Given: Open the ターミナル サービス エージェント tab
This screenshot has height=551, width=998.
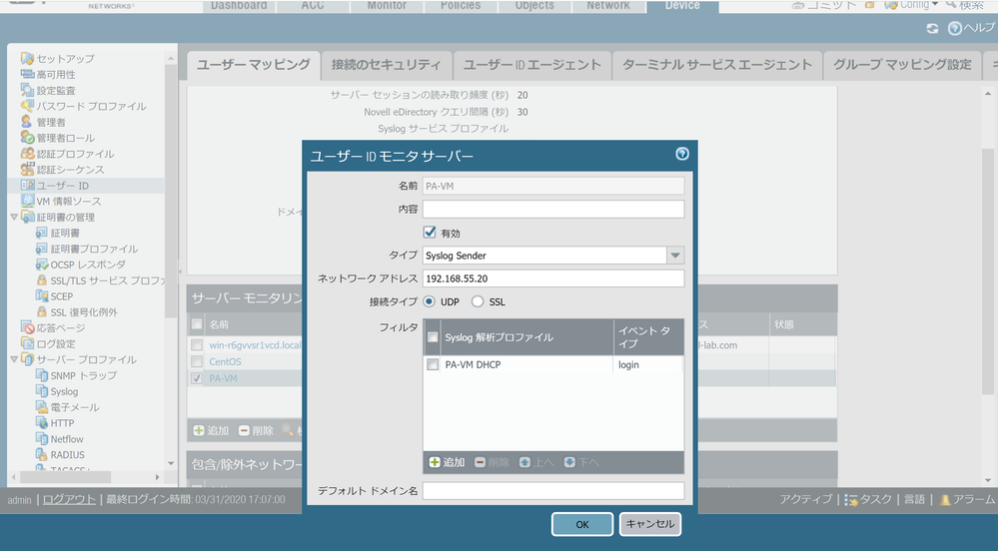Looking at the screenshot, I should (x=716, y=65).
